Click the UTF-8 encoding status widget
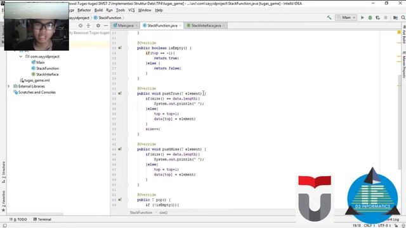The image size is (406, 228). (x=384, y=225)
